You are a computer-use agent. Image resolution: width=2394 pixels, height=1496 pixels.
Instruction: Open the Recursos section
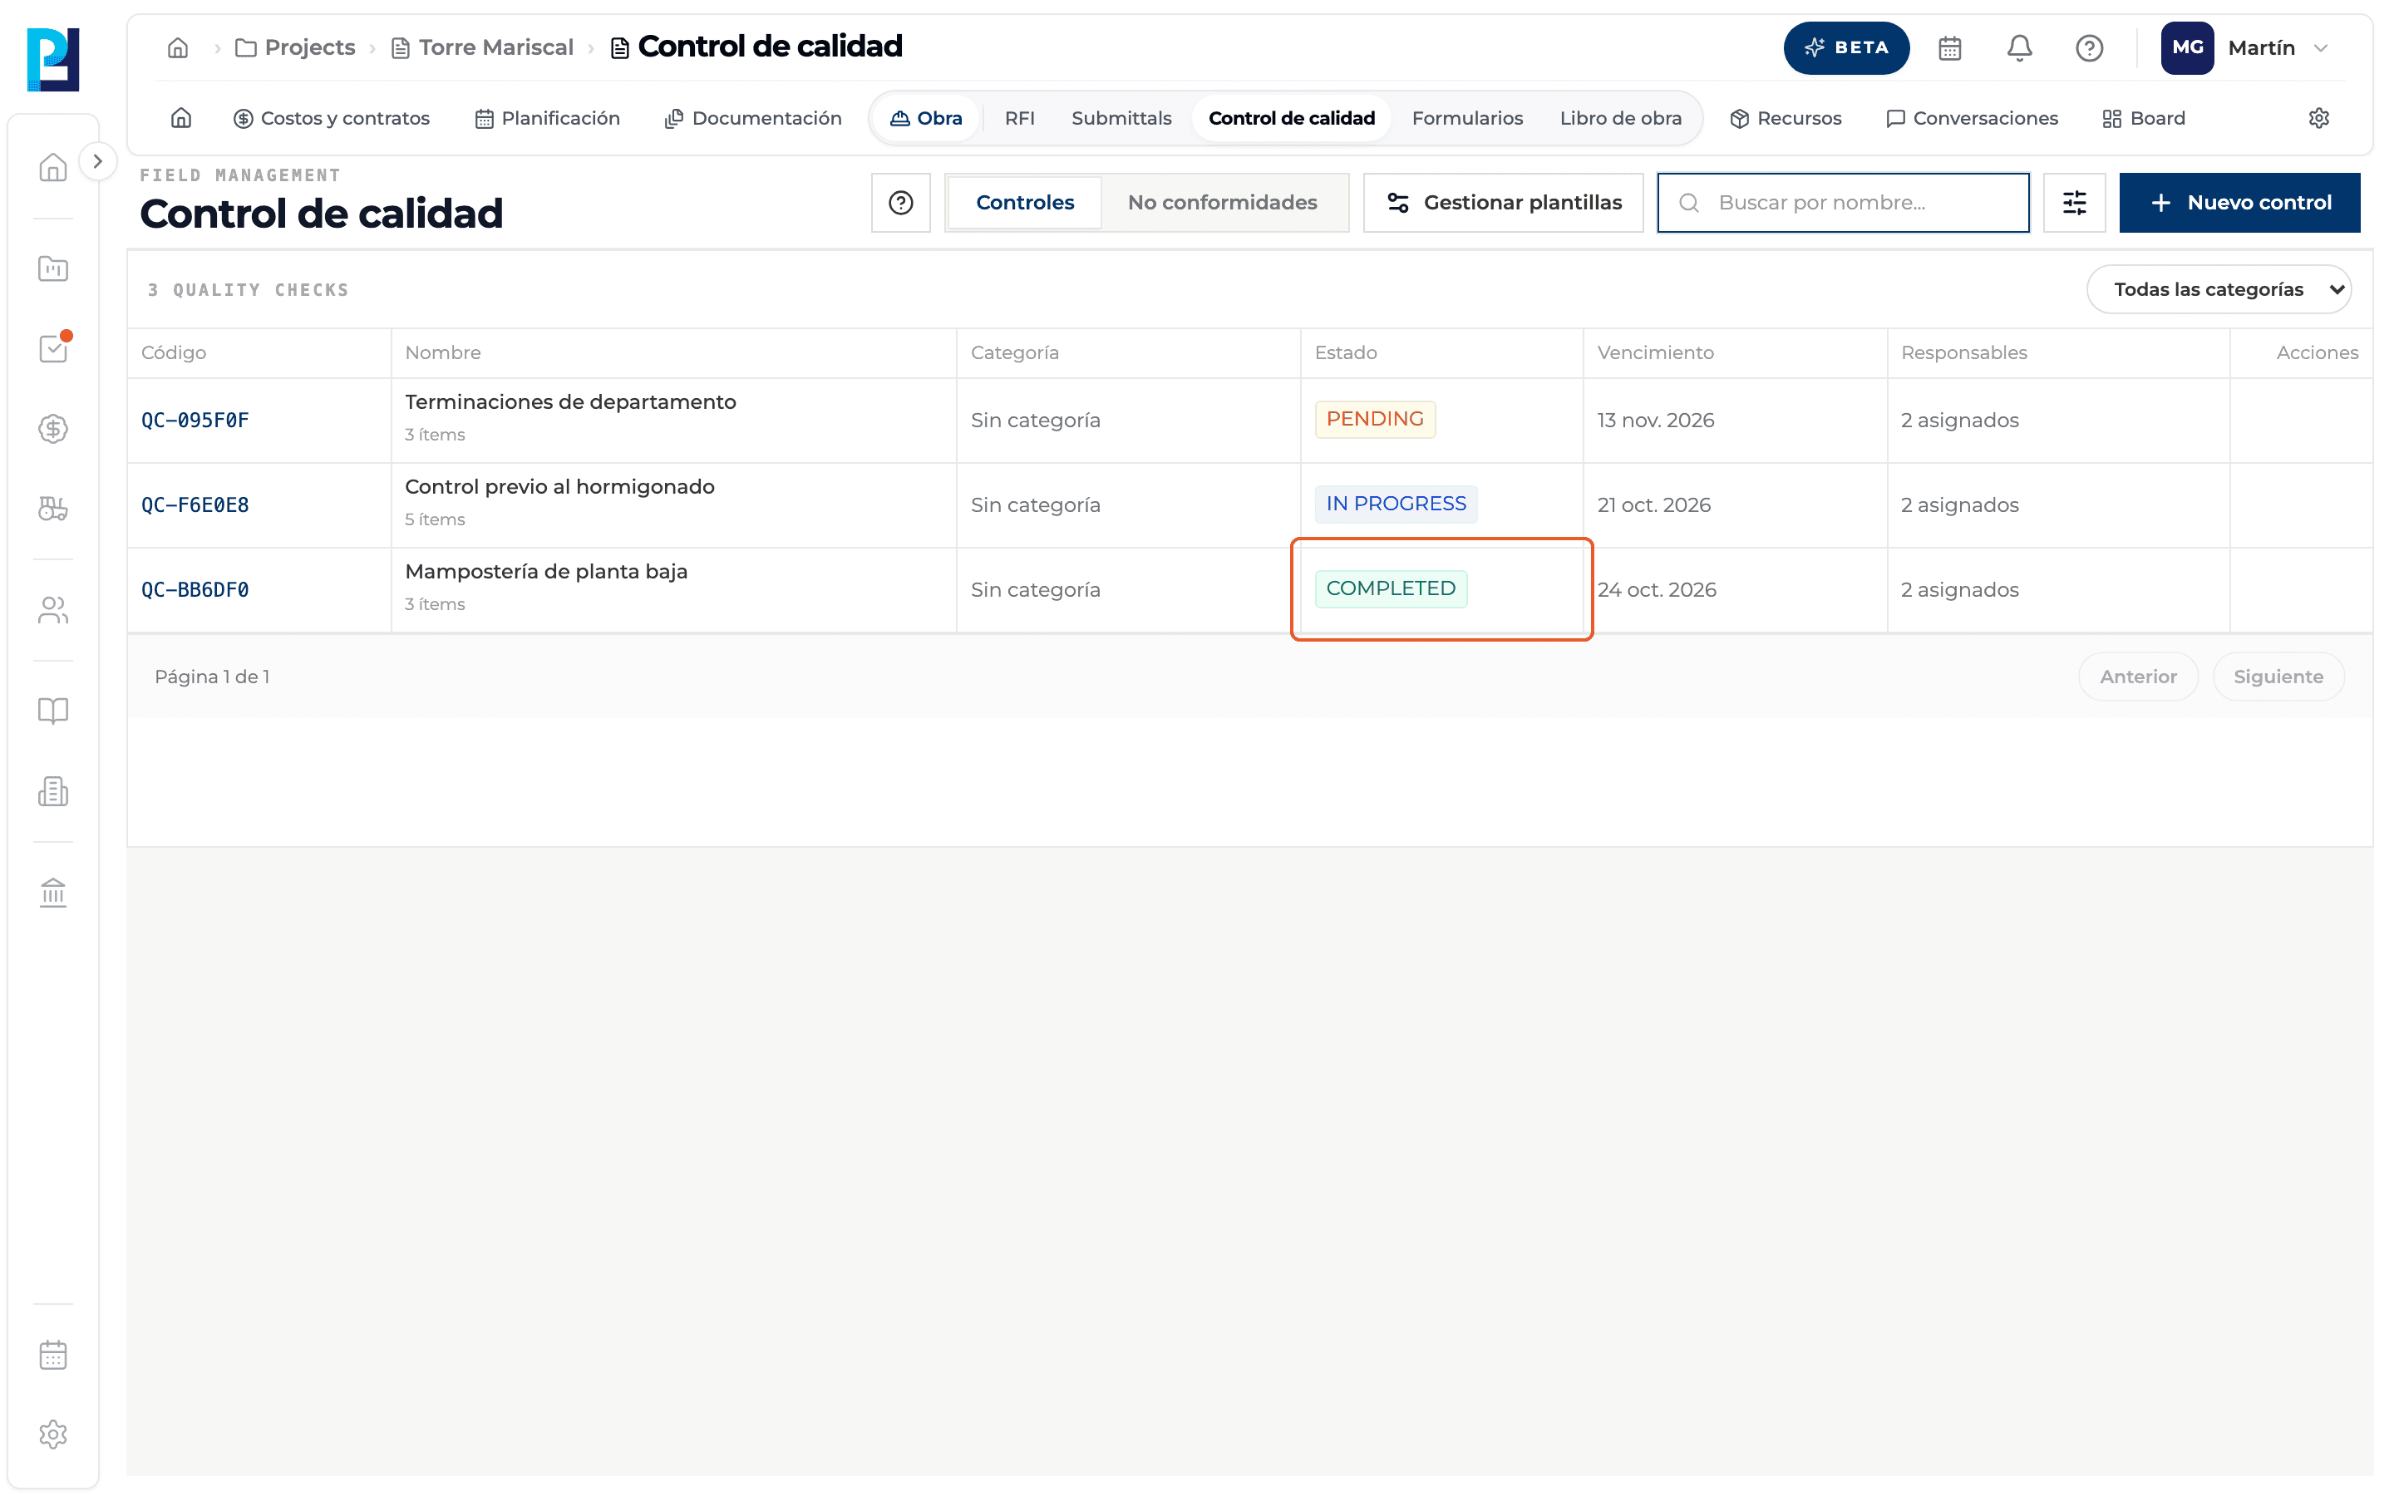click(x=1786, y=118)
